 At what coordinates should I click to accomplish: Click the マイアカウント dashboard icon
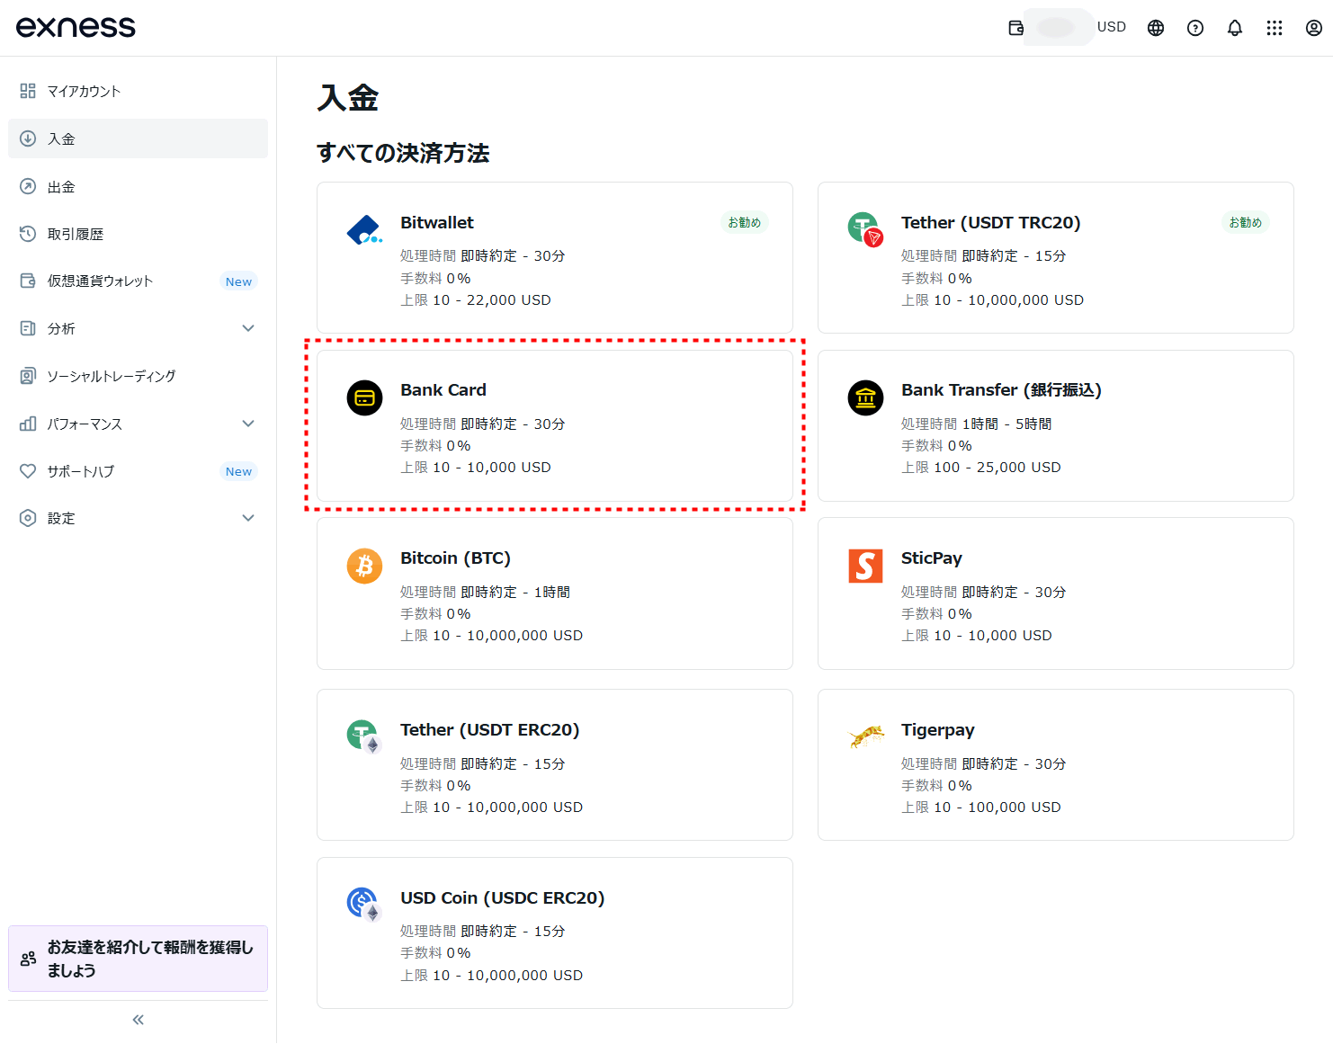point(28,91)
